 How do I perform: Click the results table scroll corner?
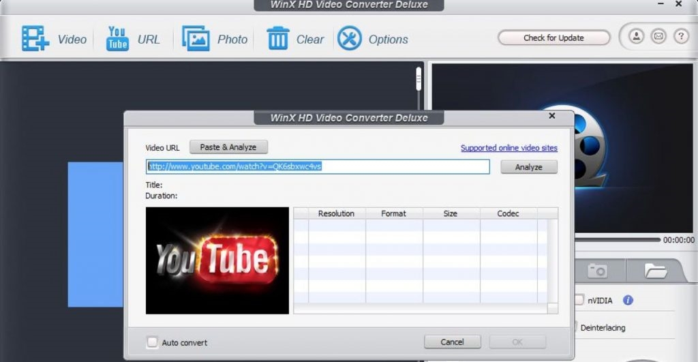[x=552, y=309]
